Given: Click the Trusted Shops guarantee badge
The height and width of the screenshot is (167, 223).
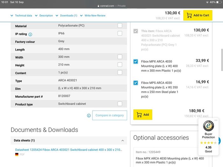Looking at the screenshot, I should coord(208,126).
